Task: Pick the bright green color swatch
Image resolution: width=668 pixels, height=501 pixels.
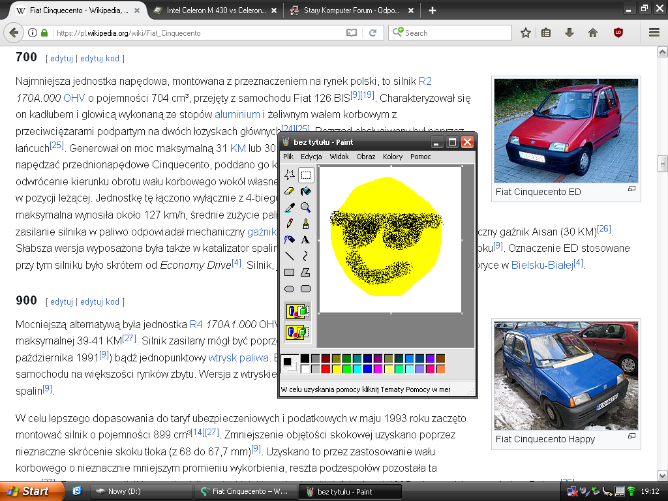Action: 347,369
